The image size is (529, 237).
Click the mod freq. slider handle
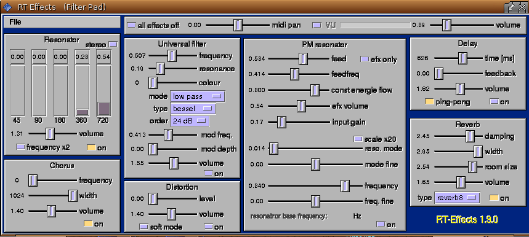168,135
